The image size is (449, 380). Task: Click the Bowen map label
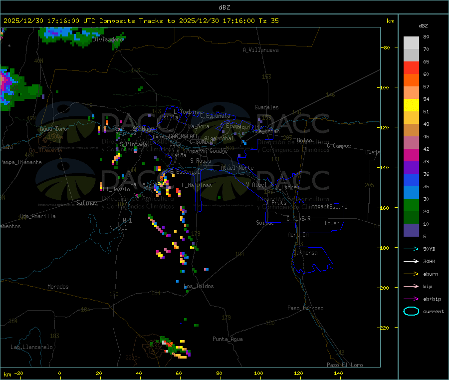(332, 223)
